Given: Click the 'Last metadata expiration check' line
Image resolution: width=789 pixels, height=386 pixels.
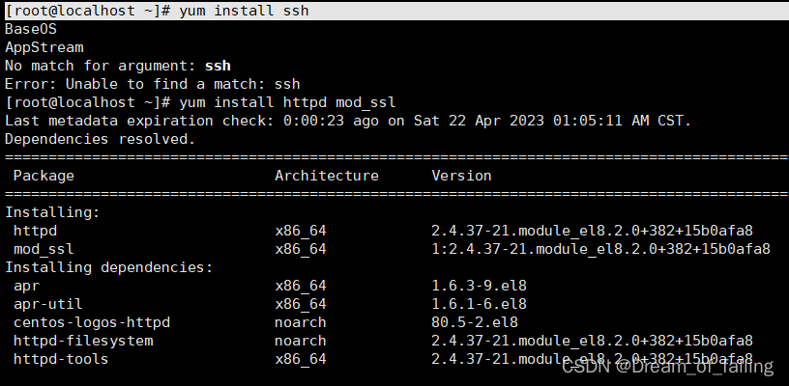Looking at the screenshot, I should click(x=348, y=121).
